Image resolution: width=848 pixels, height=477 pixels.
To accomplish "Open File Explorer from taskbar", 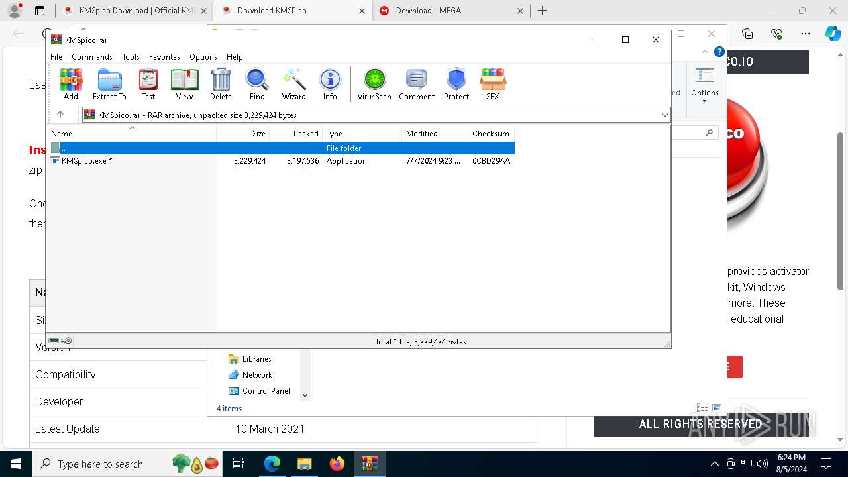I will tap(304, 464).
